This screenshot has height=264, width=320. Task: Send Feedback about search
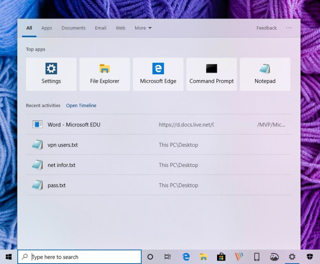tap(266, 28)
